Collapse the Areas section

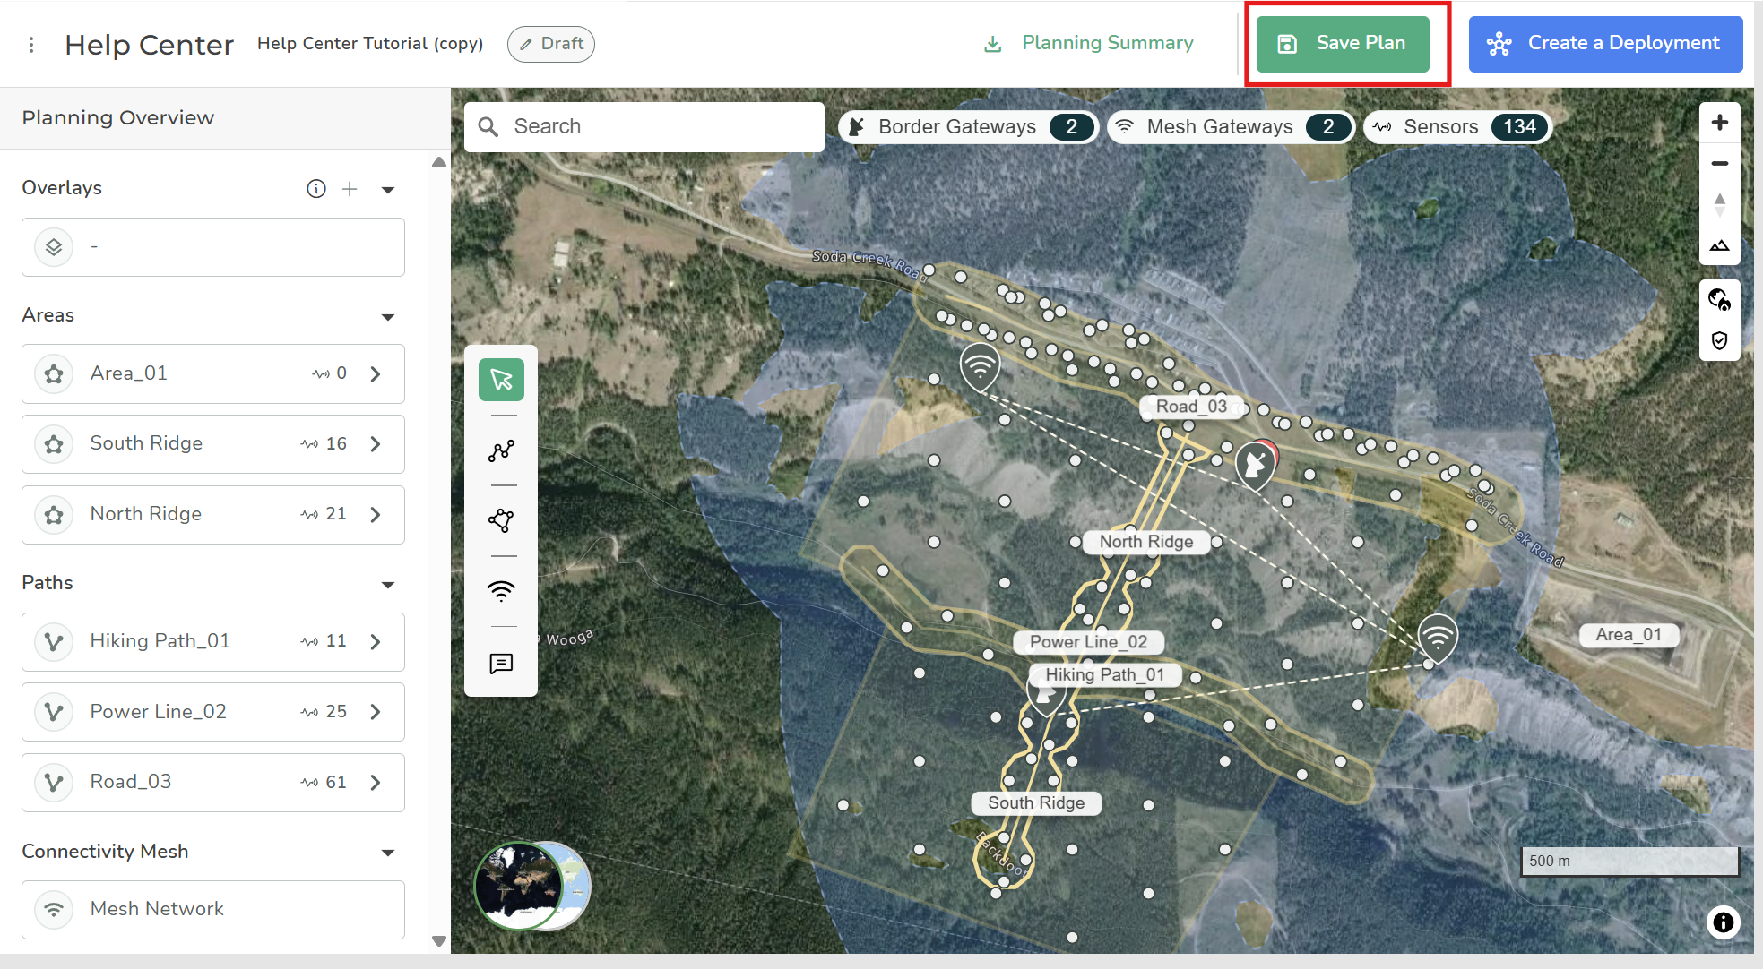[388, 317]
